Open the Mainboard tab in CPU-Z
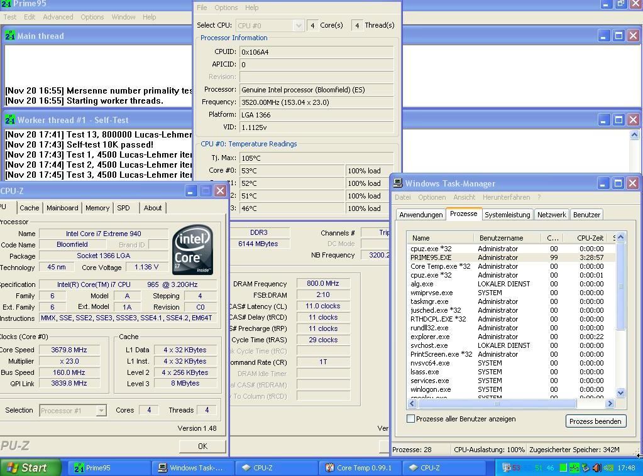 [62, 208]
